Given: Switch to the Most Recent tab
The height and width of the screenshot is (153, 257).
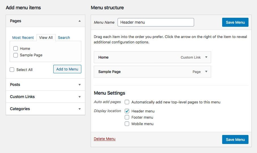Looking at the screenshot, I should (x=23, y=38).
